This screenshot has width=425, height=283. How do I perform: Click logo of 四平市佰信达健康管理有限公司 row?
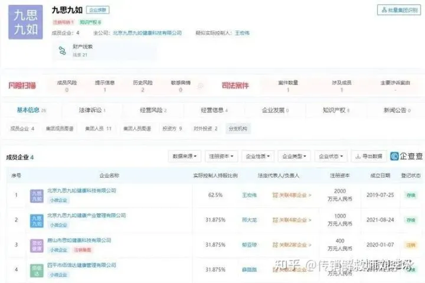37,269
